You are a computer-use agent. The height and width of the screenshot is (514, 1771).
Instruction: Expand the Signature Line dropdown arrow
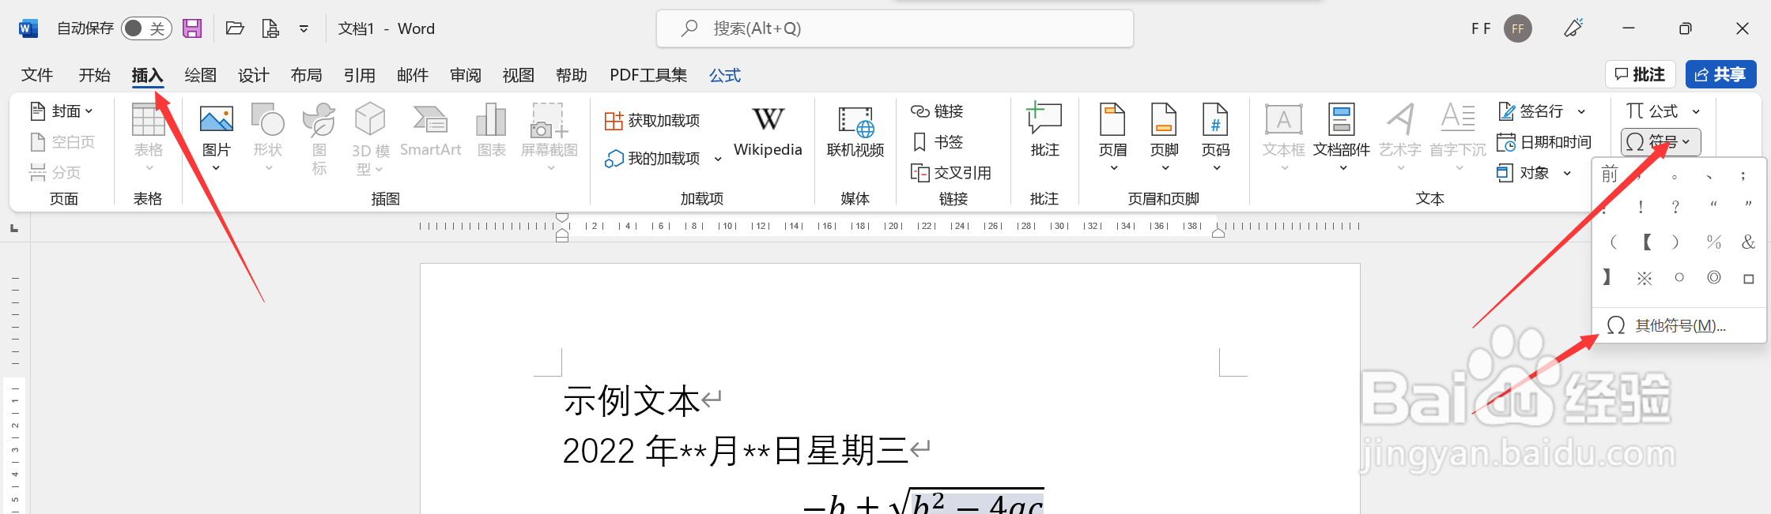(x=1581, y=111)
